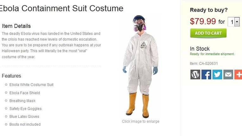The width and height of the screenshot is (242, 136).
Task: Click the 'Ready for immediate shipment' text
Action: [212, 54]
